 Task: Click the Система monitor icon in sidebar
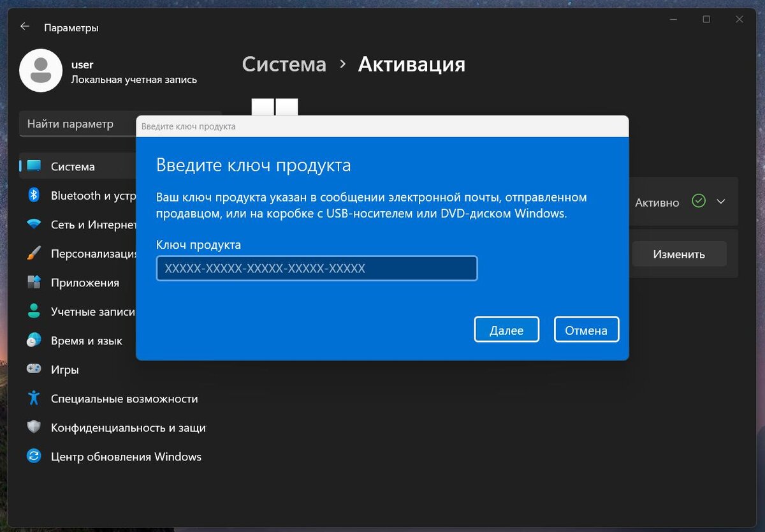(x=34, y=166)
